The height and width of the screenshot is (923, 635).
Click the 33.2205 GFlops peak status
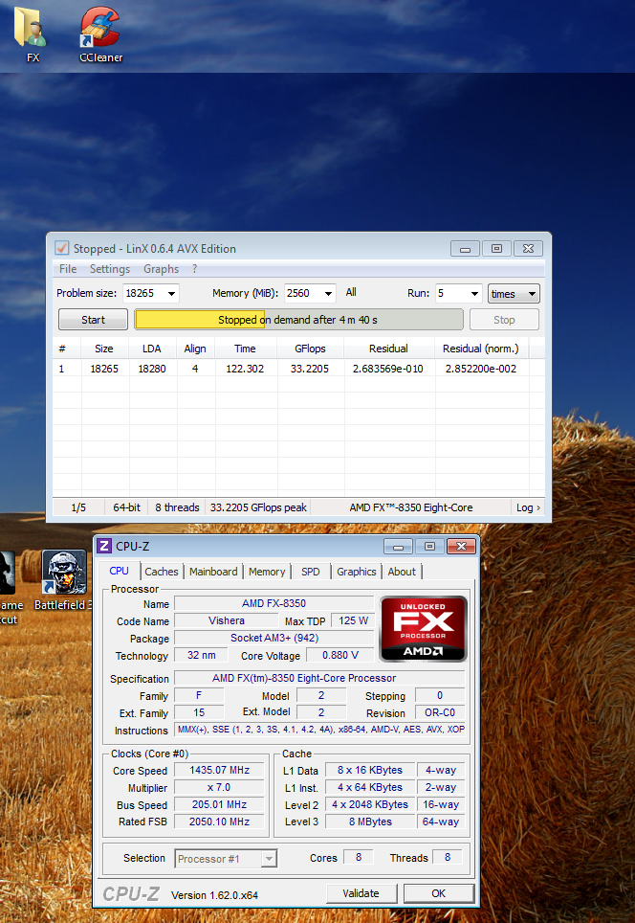[x=259, y=507]
